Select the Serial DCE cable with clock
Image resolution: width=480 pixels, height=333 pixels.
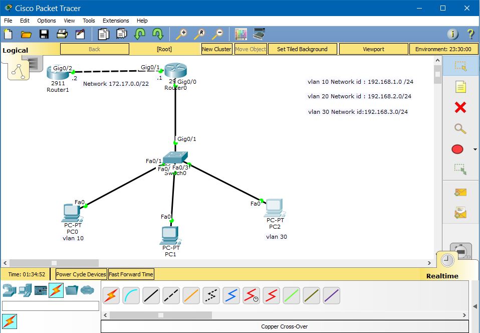[252, 295]
